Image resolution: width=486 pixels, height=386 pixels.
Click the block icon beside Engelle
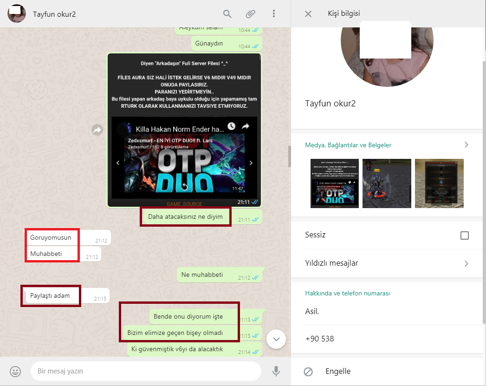point(308,372)
